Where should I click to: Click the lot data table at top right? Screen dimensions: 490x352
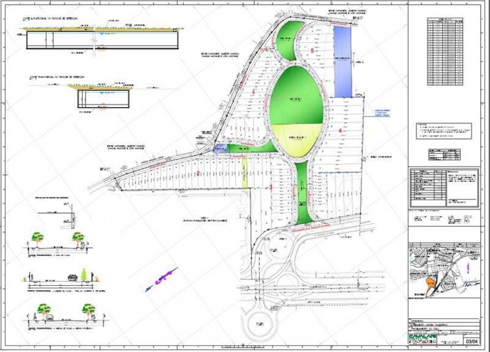(x=444, y=51)
